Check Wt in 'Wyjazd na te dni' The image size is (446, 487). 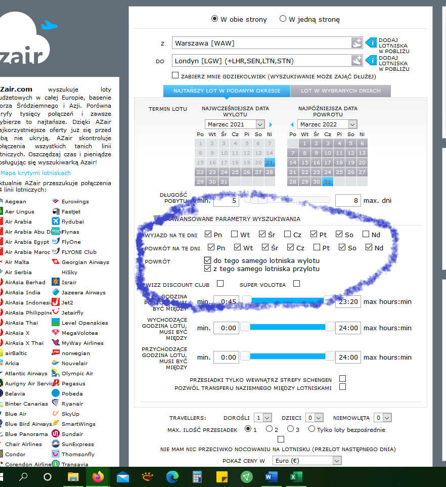[x=234, y=234]
